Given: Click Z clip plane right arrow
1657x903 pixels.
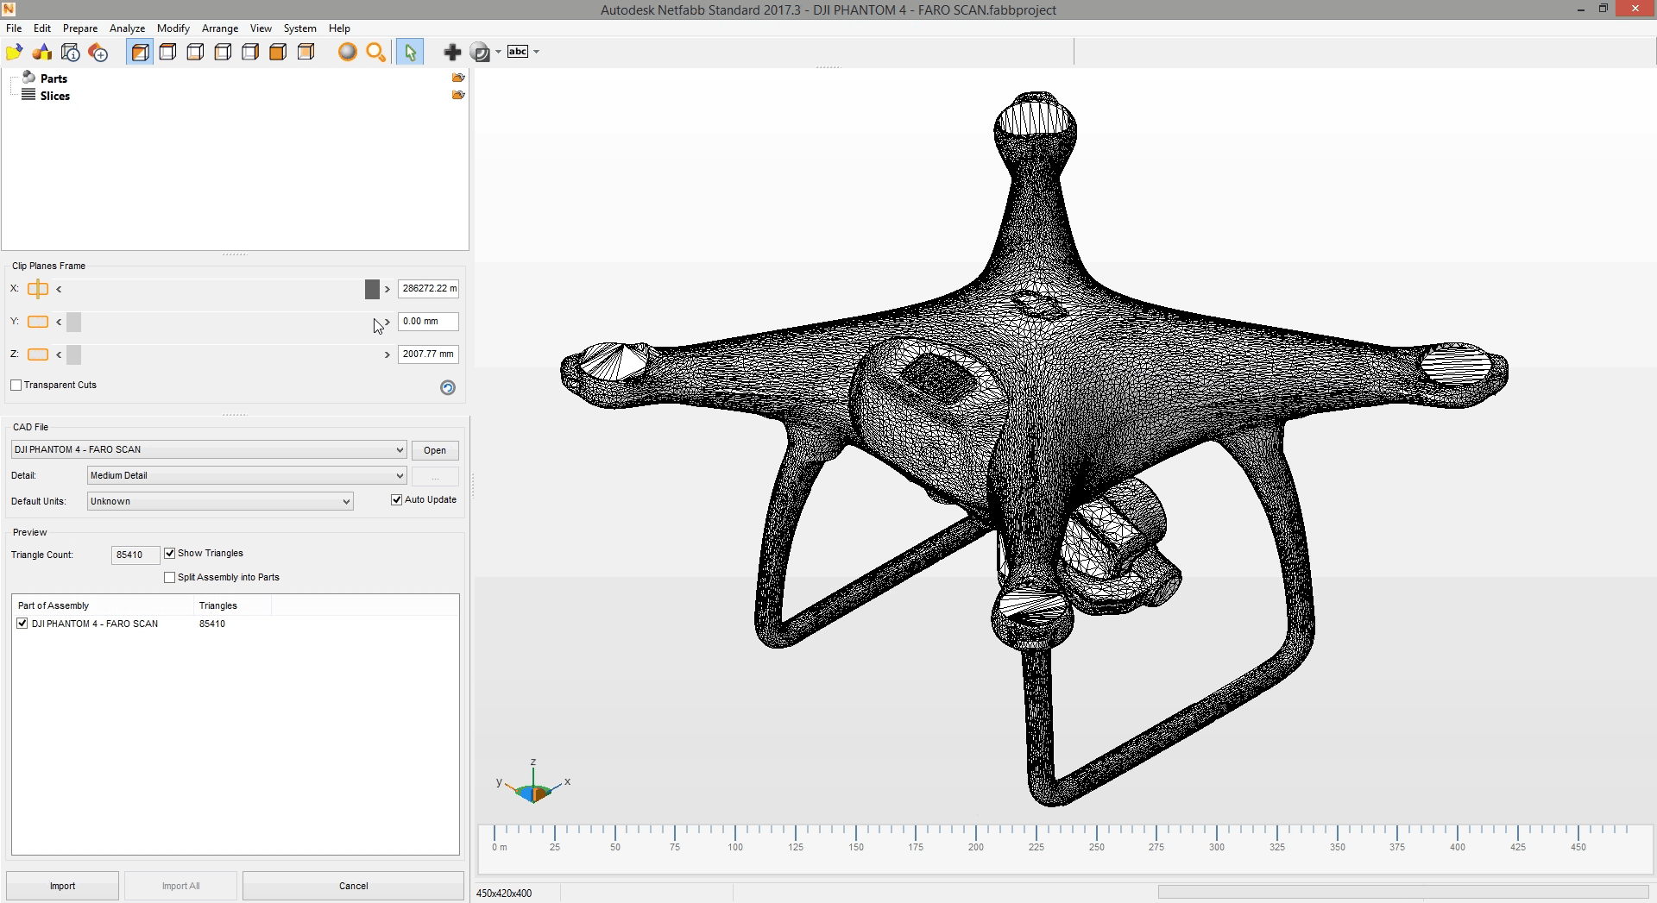Looking at the screenshot, I should (x=387, y=354).
